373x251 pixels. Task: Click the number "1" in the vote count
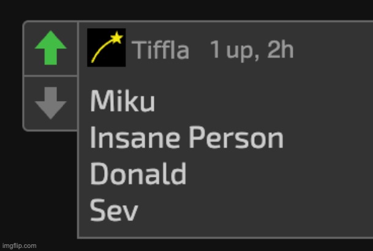point(215,50)
